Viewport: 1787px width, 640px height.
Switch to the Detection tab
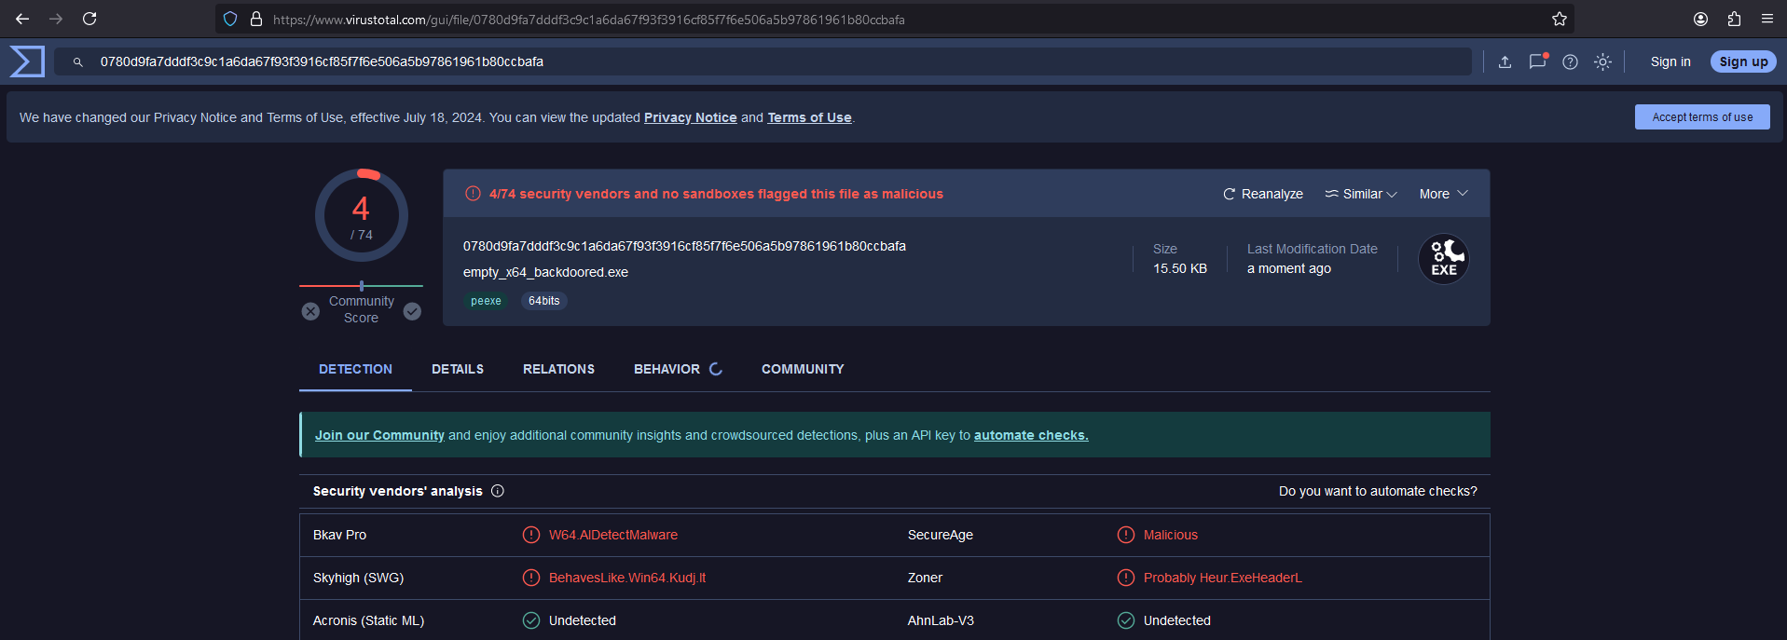click(x=355, y=369)
